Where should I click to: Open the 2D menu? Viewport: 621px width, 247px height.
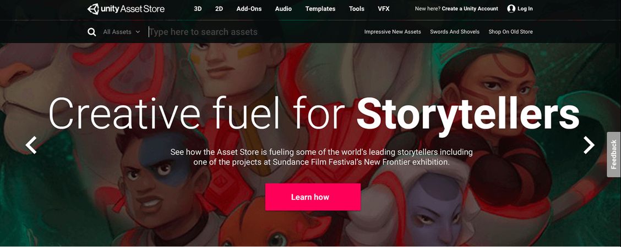[219, 9]
